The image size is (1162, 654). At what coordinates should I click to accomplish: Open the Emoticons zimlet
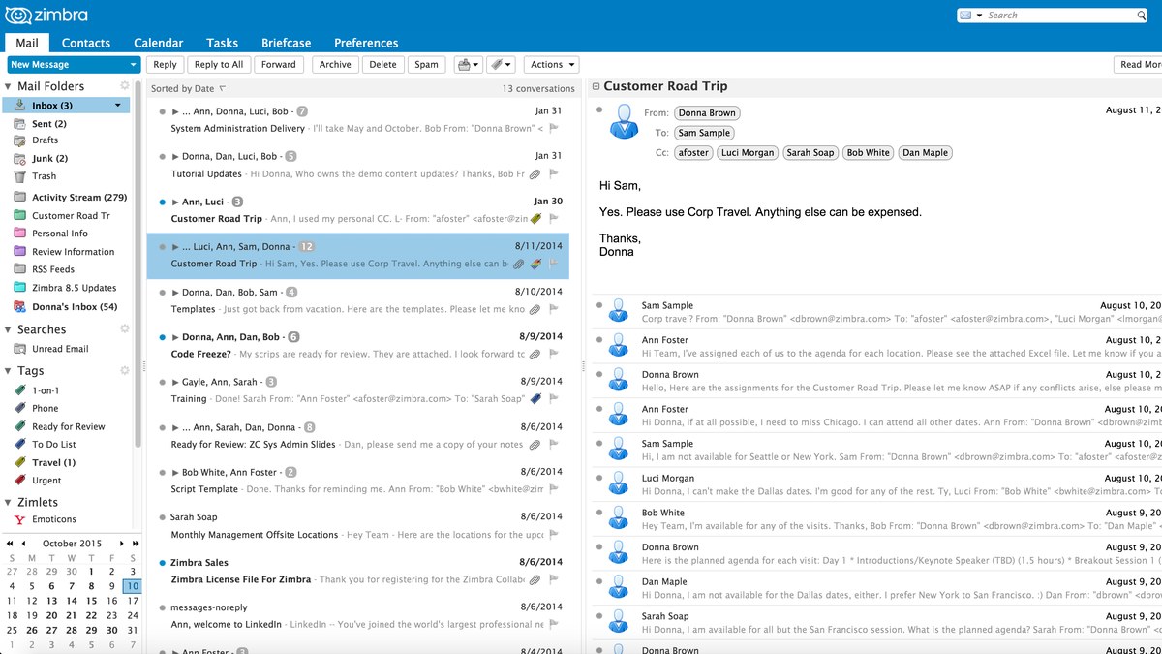click(54, 519)
